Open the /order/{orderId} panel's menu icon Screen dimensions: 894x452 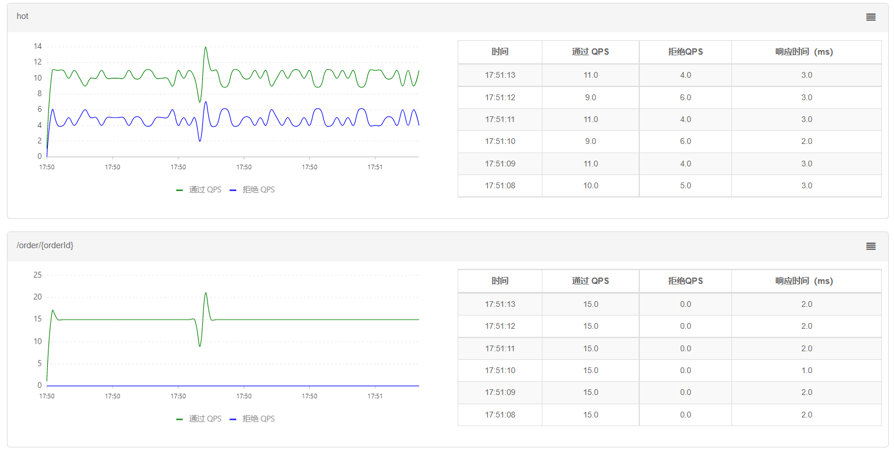[x=870, y=246]
